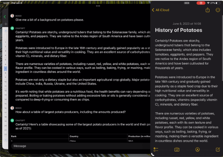Screen dimensions: 223x157
Task: Open the Notes more options ellipsis menu
Action: [218, 10]
